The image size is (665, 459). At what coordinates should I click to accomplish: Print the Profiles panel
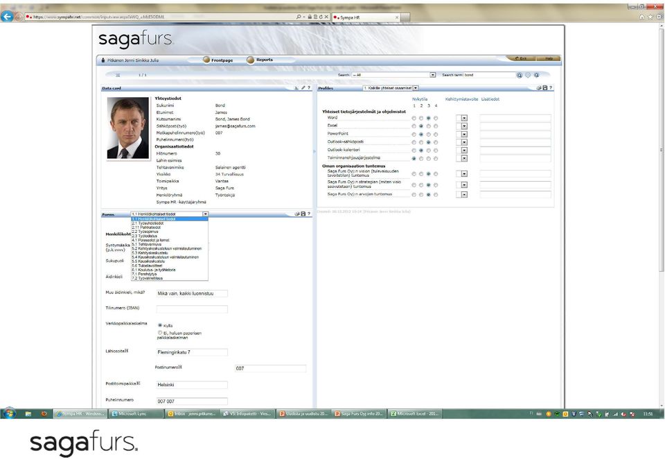(x=539, y=88)
